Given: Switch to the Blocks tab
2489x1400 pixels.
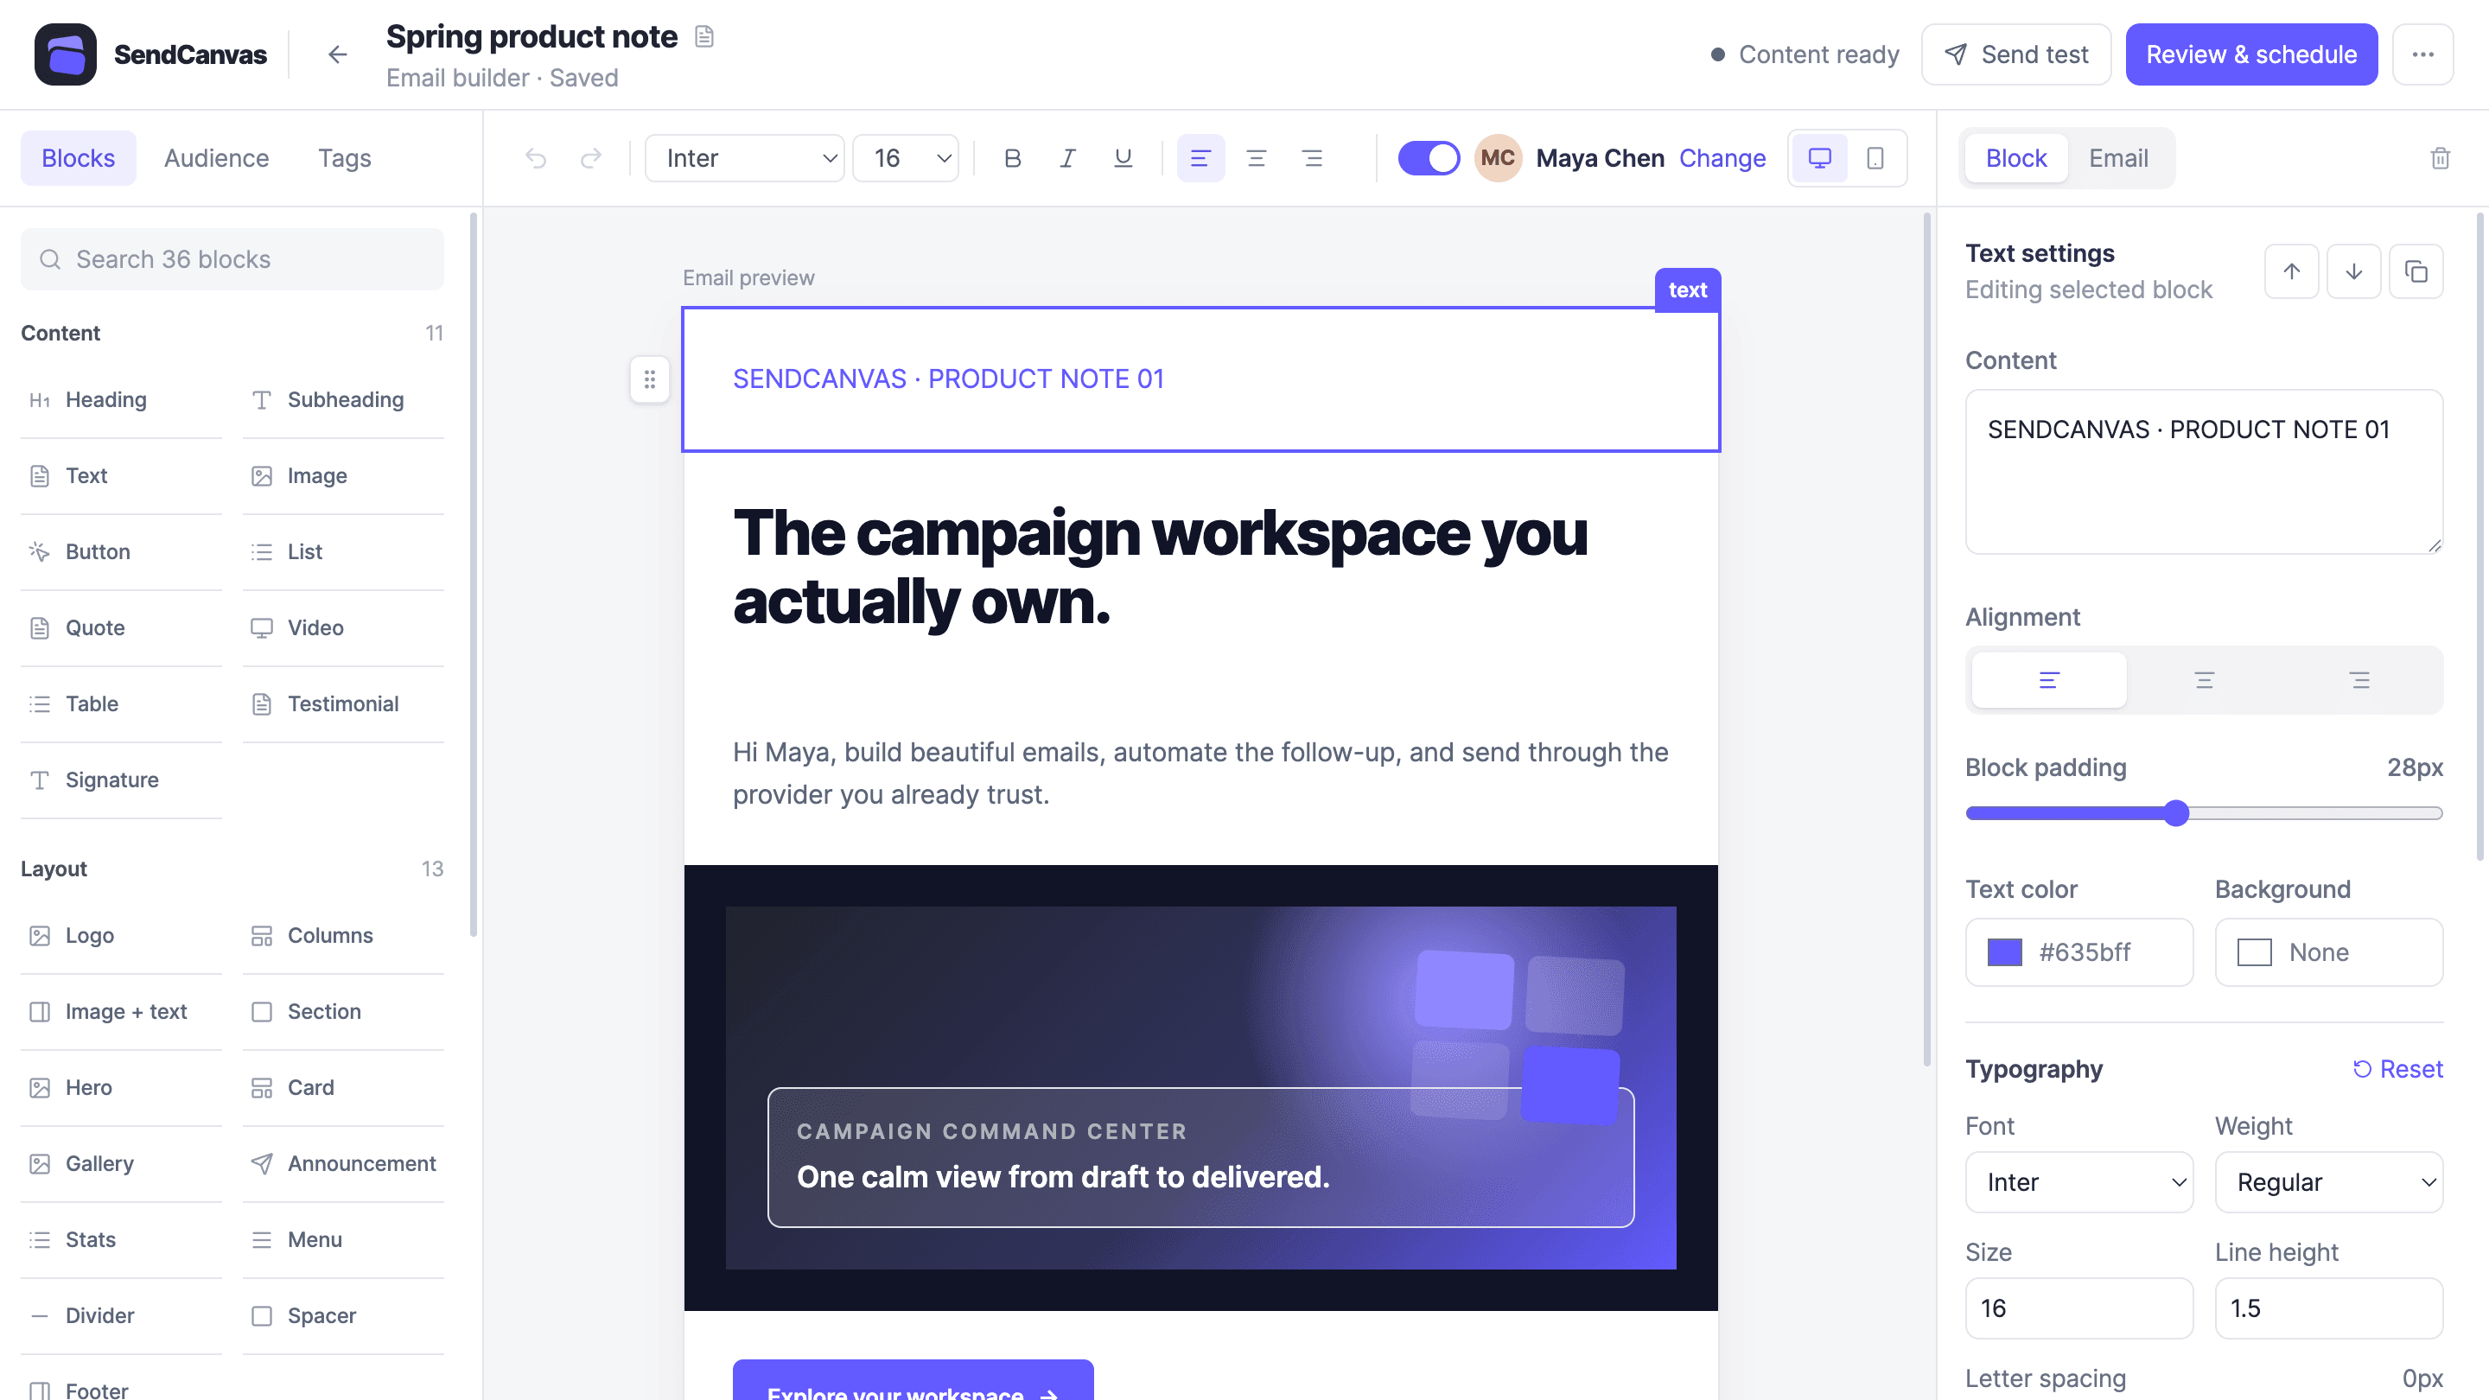Looking at the screenshot, I should [79, 157].
